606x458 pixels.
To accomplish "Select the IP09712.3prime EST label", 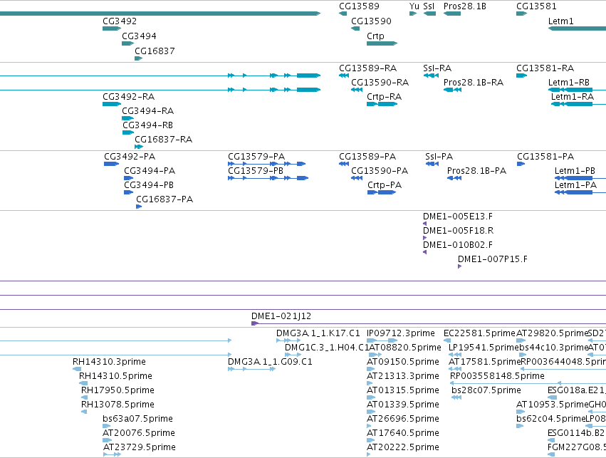I will point(401,333).
